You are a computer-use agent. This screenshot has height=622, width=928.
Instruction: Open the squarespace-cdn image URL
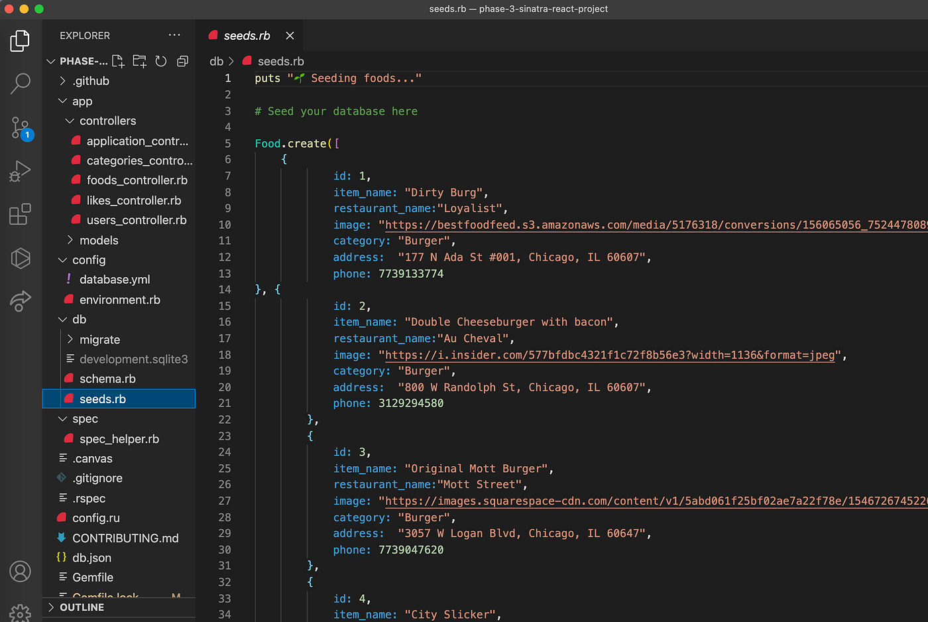[656, 501]
